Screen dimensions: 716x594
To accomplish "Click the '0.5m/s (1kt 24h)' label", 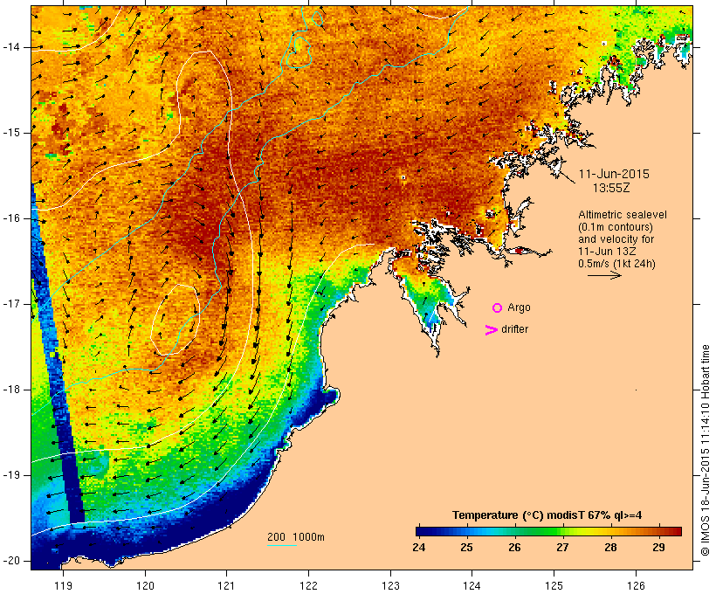I will pyautogui.click(x=616, y=264).
